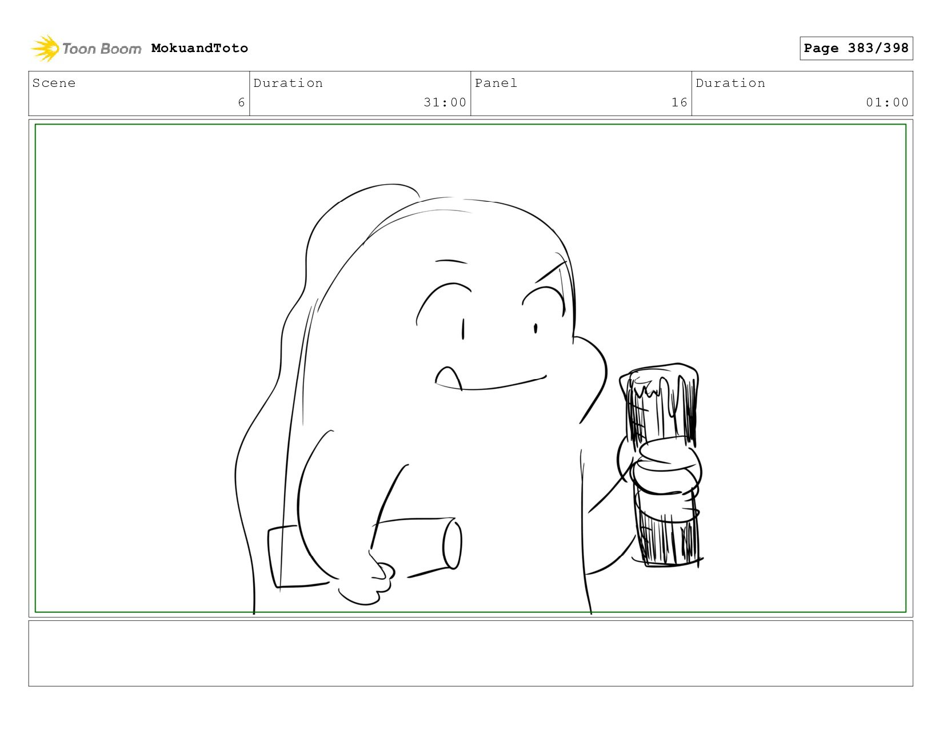Click the storyboard panel drawing
This screenshot has width=943, height=729.
pyautogui.click(x=470, y=368)
